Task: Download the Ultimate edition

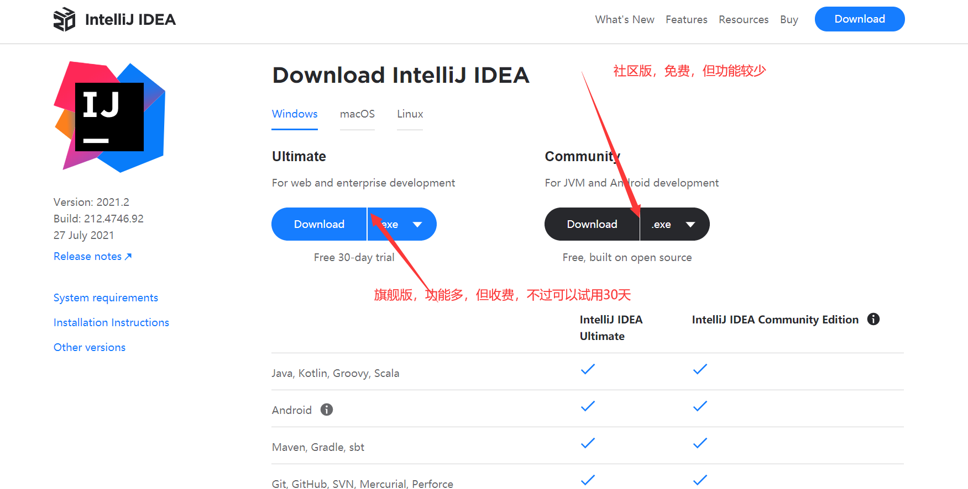Action: (319, 224)
